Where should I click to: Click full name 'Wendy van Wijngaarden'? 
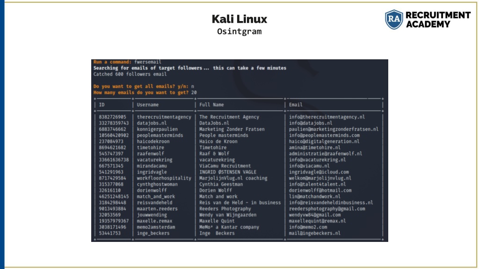pos(228,215)
